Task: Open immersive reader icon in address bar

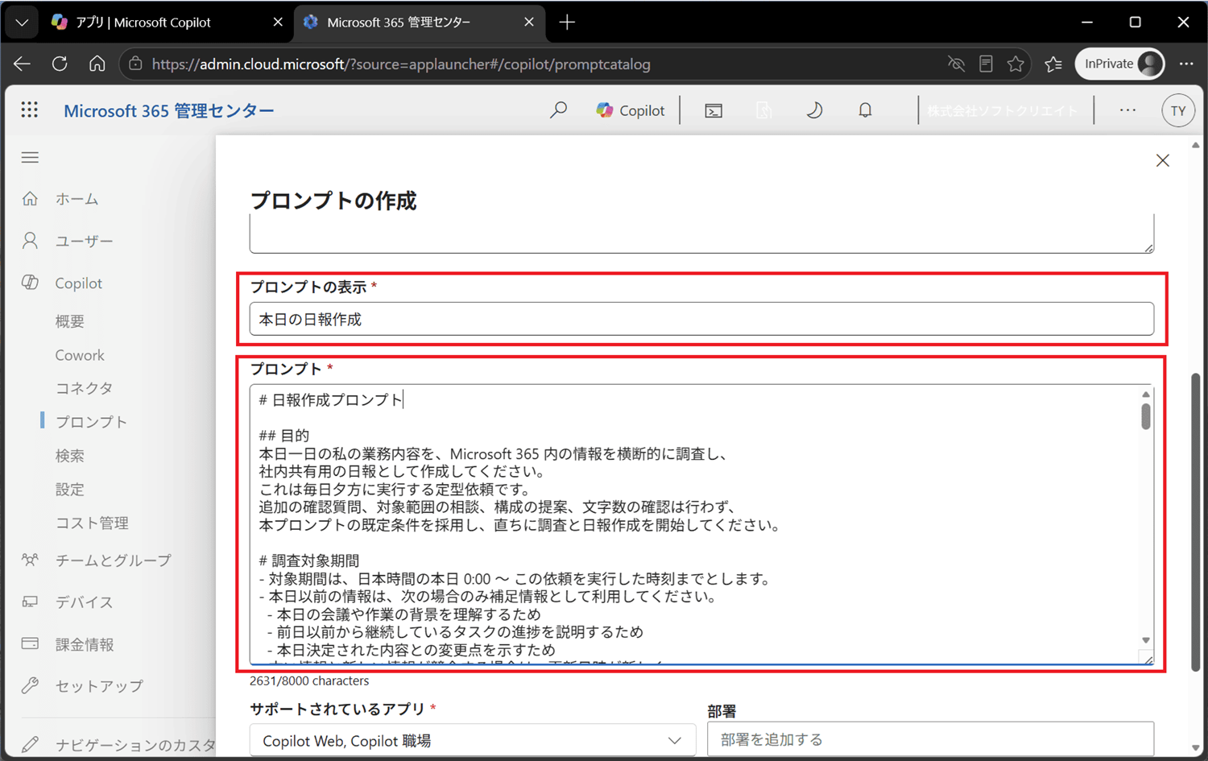Action: 986,64
